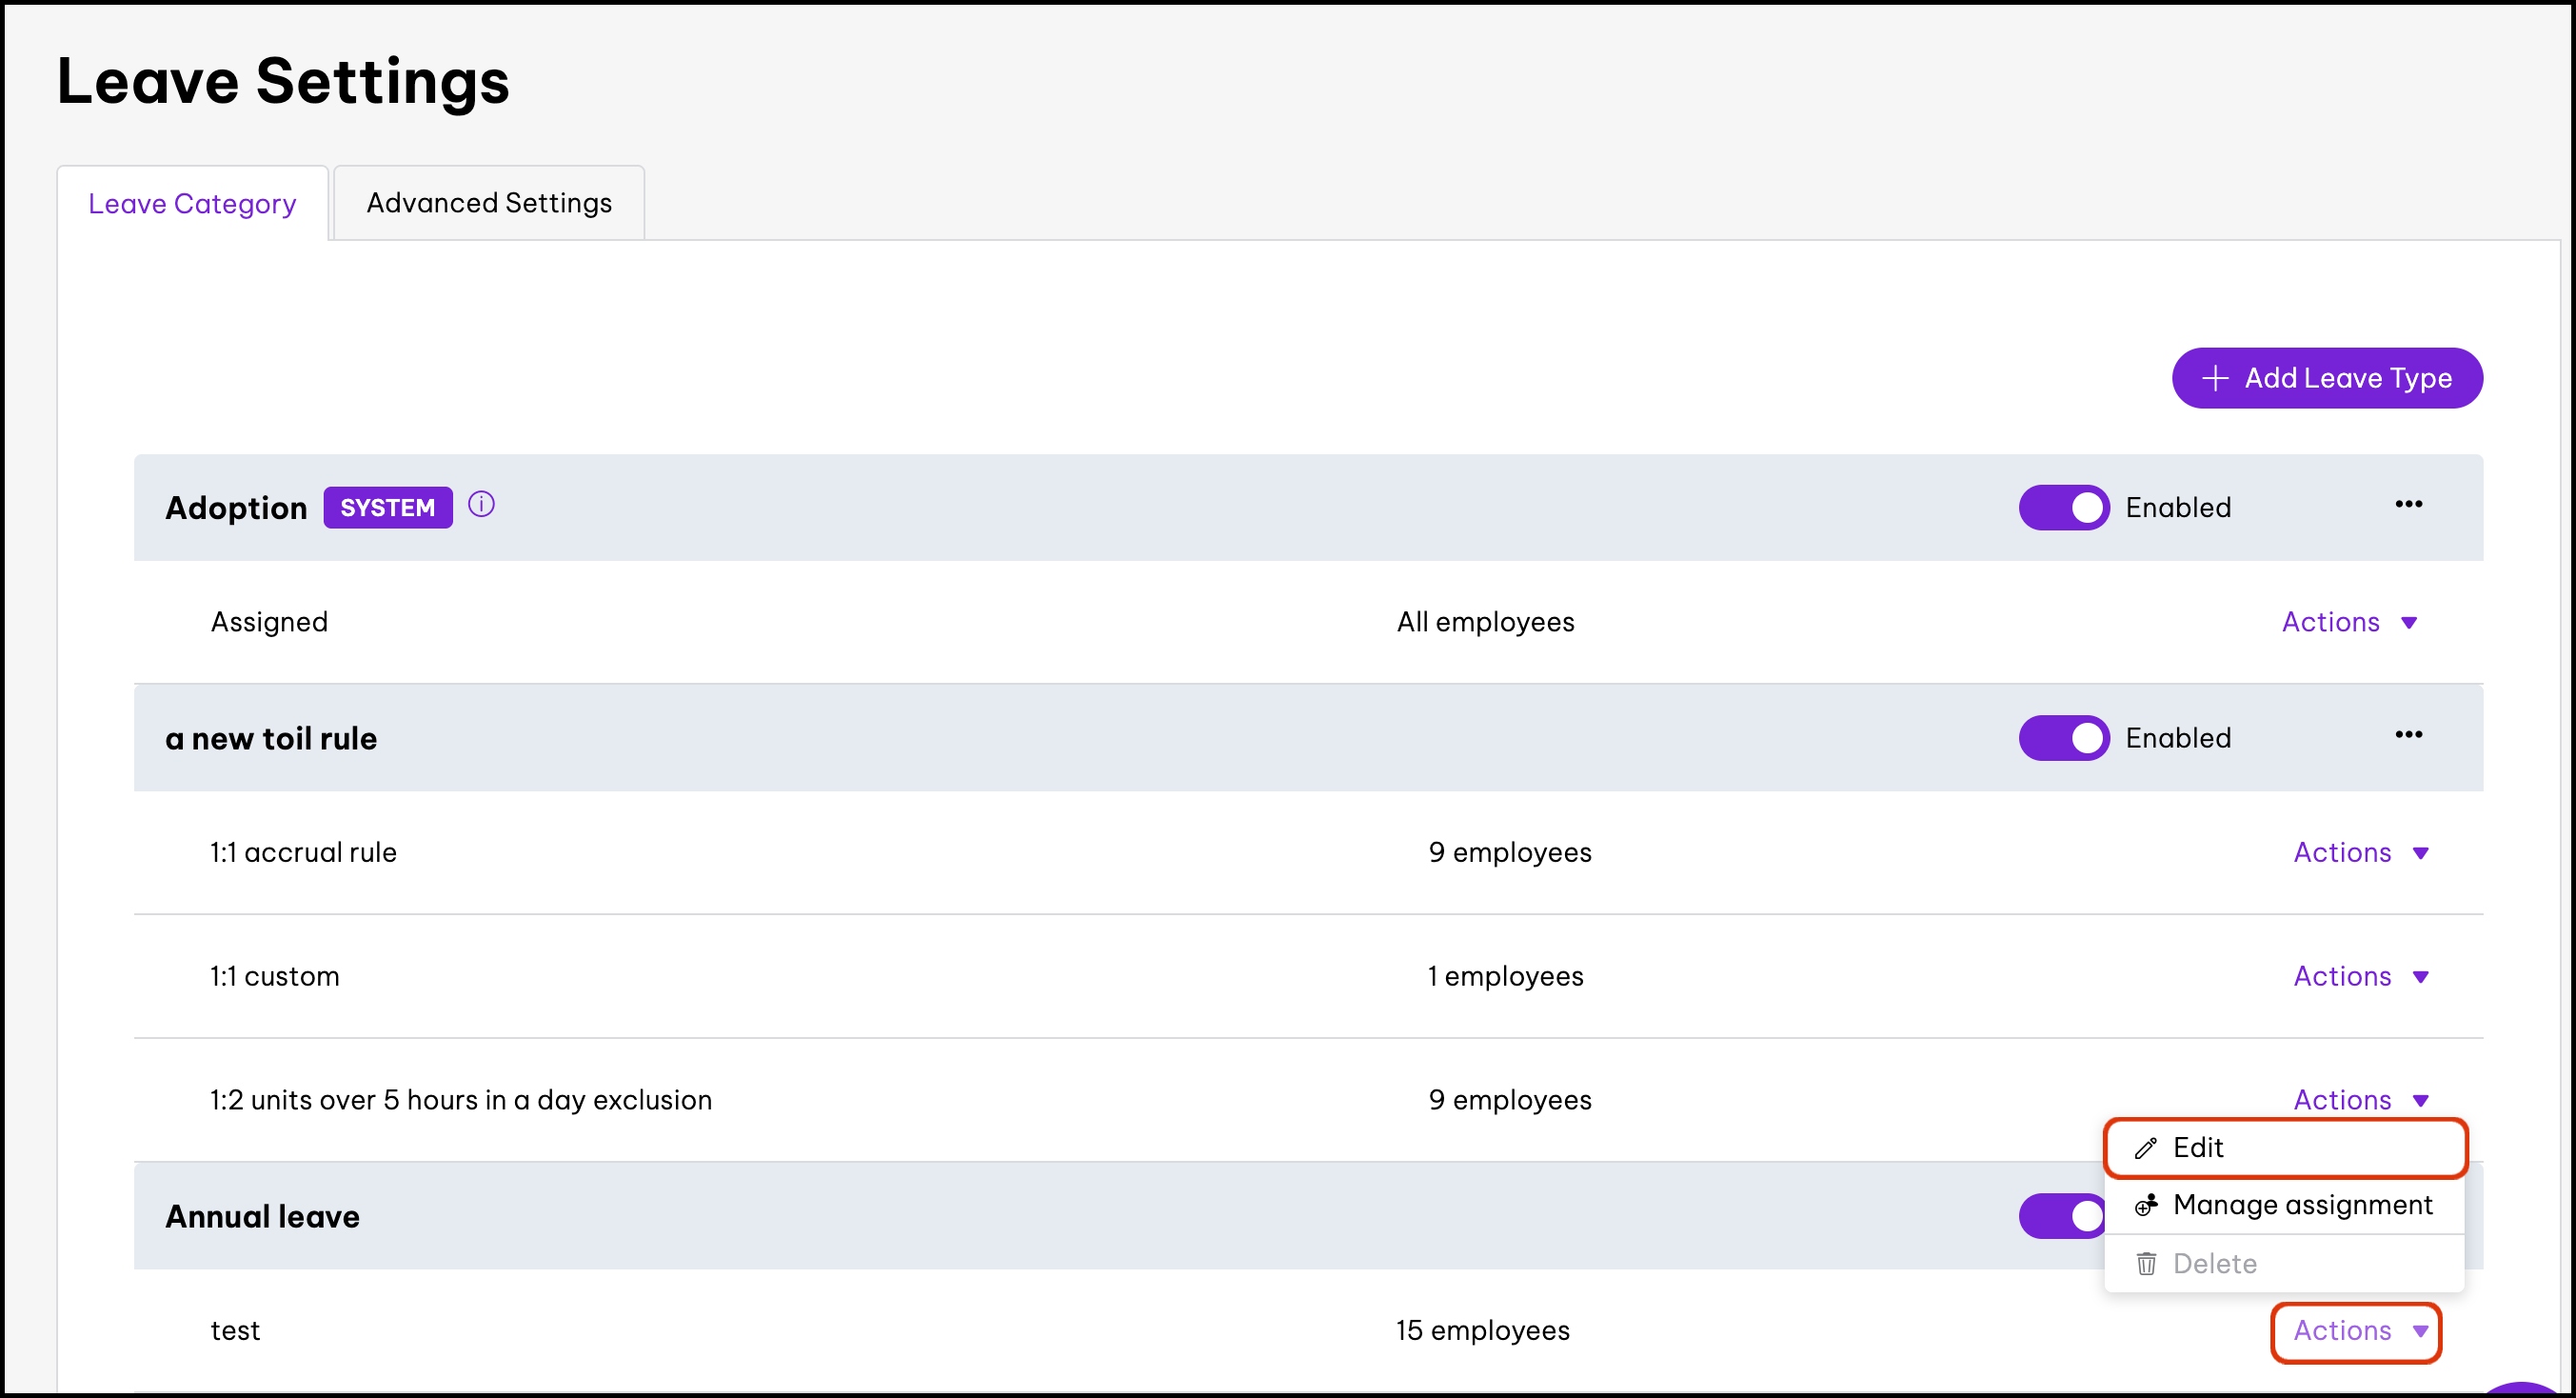
Task: Click the person icon beside Manage assignment
Action: coord(2145,1206)
